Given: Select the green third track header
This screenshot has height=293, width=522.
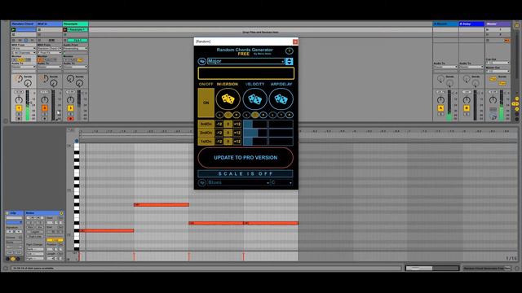Looking at the screenshot, I should pyautogui.click(x=75, y=24).
